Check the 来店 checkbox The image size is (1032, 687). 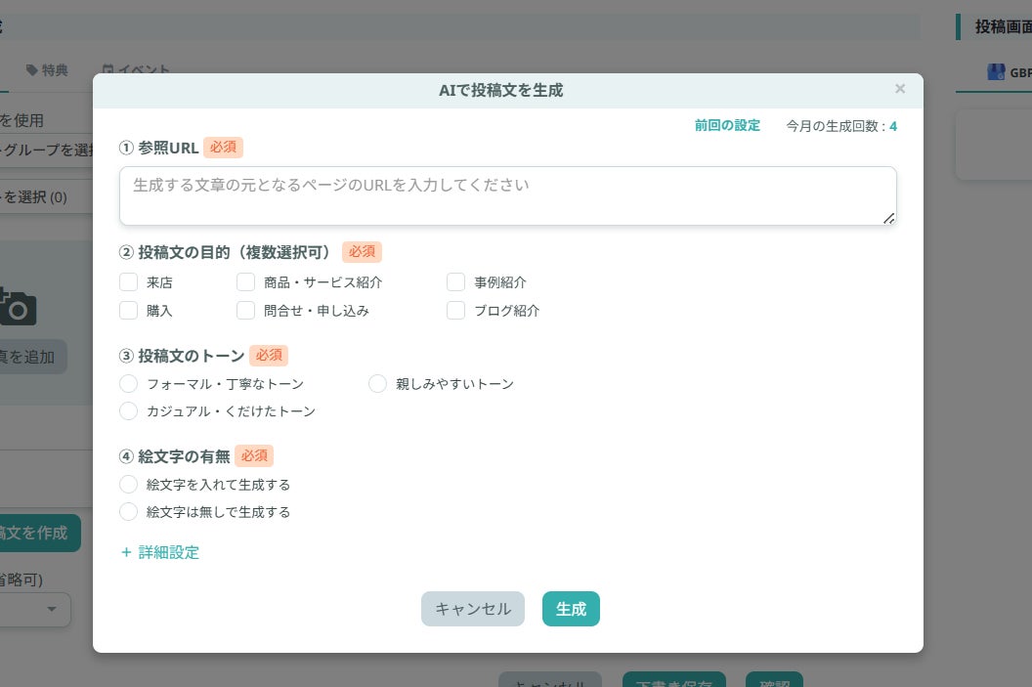tap(128, 282)
